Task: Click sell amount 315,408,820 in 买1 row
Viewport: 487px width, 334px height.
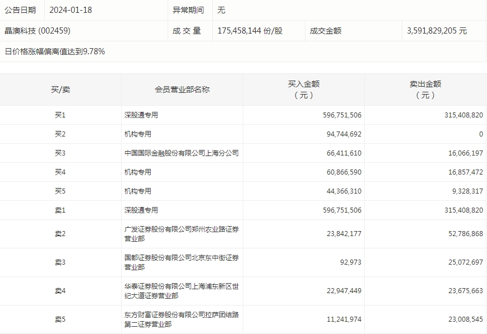Action: 463,115
